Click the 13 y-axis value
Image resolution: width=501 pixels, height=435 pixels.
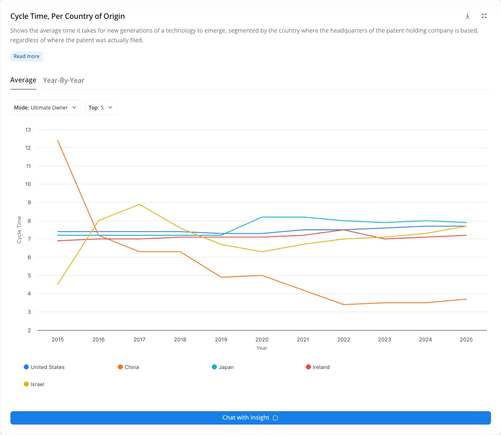pos(28,130)
